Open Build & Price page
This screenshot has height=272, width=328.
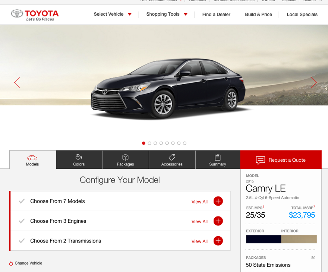point(258,15)
